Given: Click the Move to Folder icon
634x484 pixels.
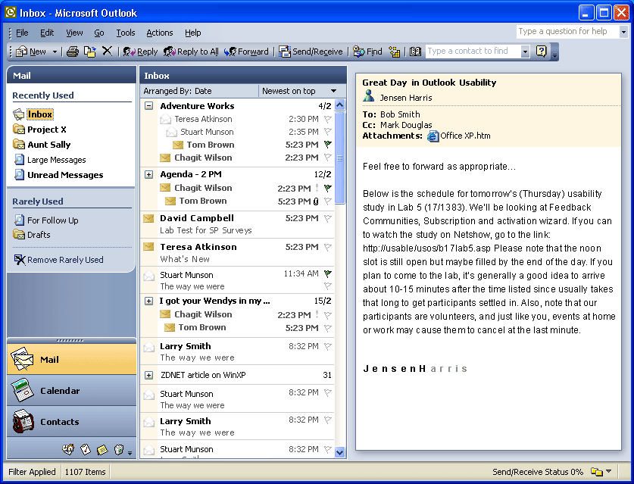Looking at the screenshot, I should coord(90,52).
